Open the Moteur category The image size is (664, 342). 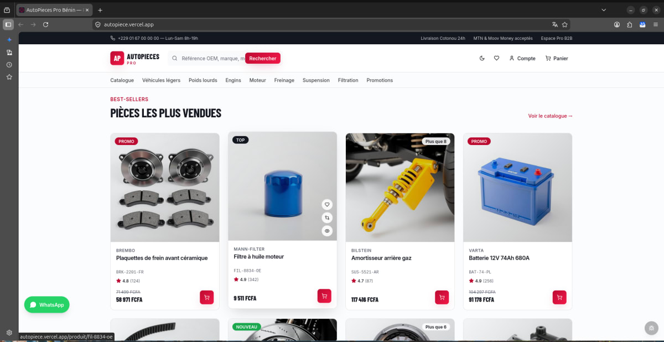click(257, 80)
